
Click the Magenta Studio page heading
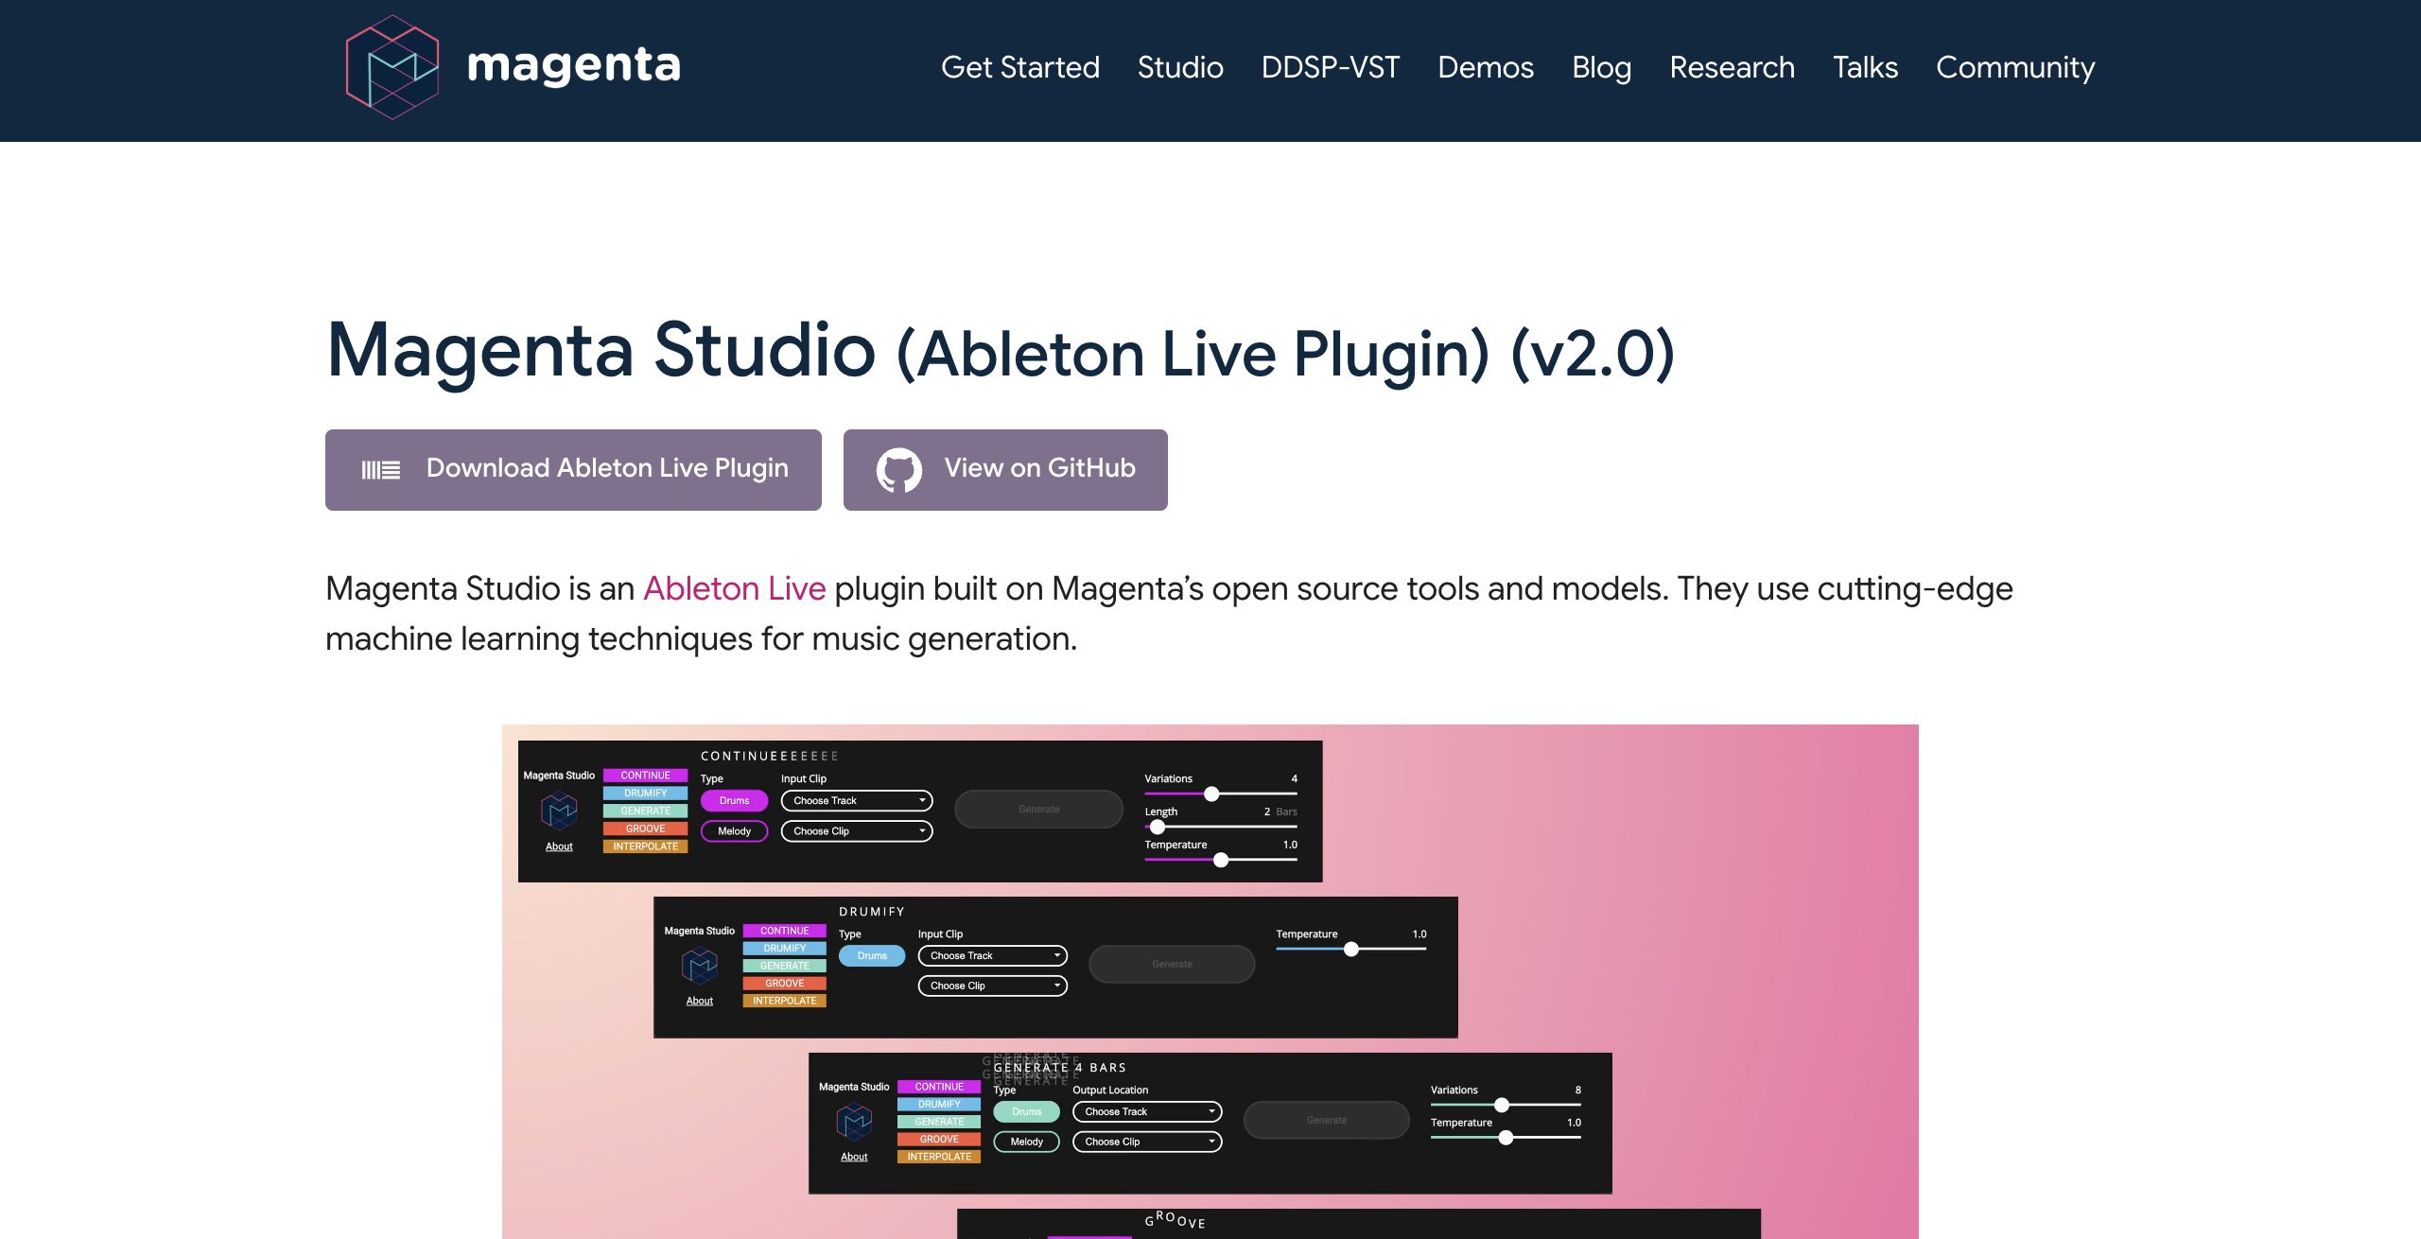pyautogui.click(x=1001, y=352)
